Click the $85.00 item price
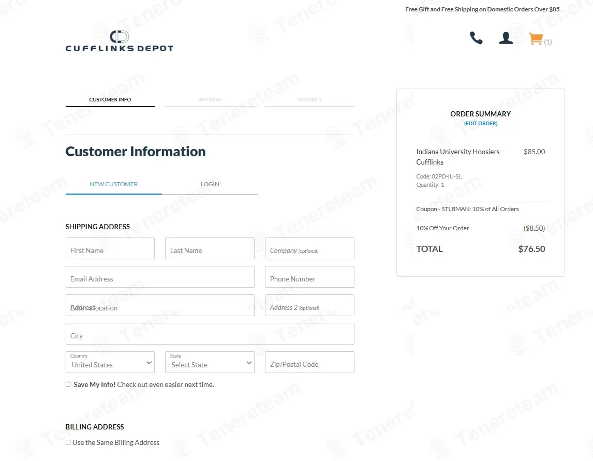 [x=534, y=152]
